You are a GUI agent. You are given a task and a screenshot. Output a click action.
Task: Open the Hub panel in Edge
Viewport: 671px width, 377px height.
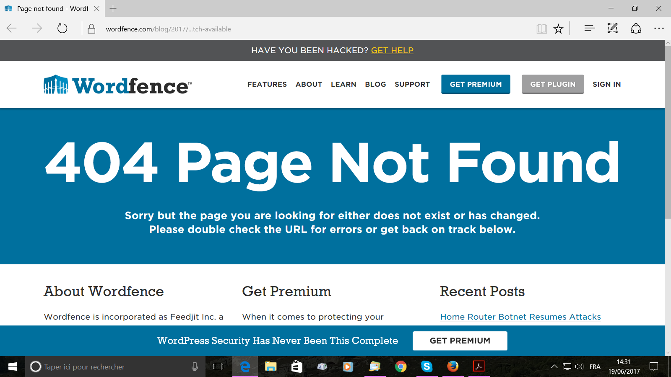pos(589,28)
